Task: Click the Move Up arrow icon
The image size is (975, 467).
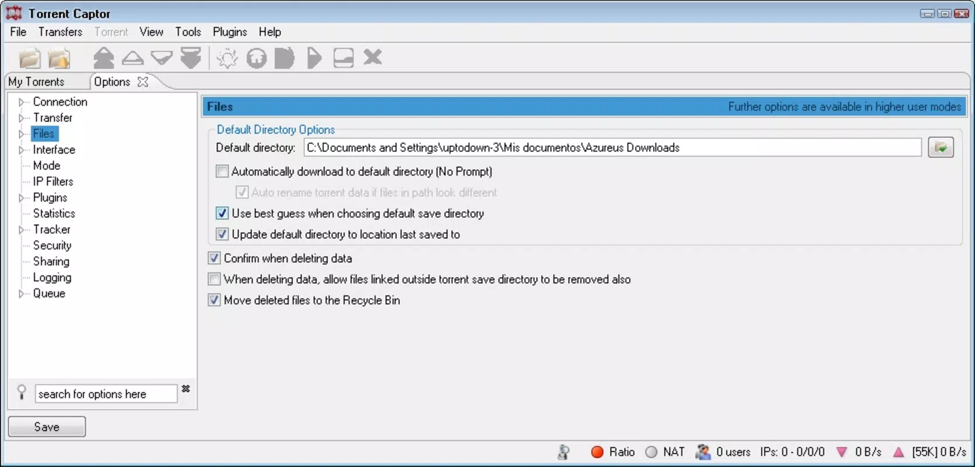Action: click(x=133, y=58)
